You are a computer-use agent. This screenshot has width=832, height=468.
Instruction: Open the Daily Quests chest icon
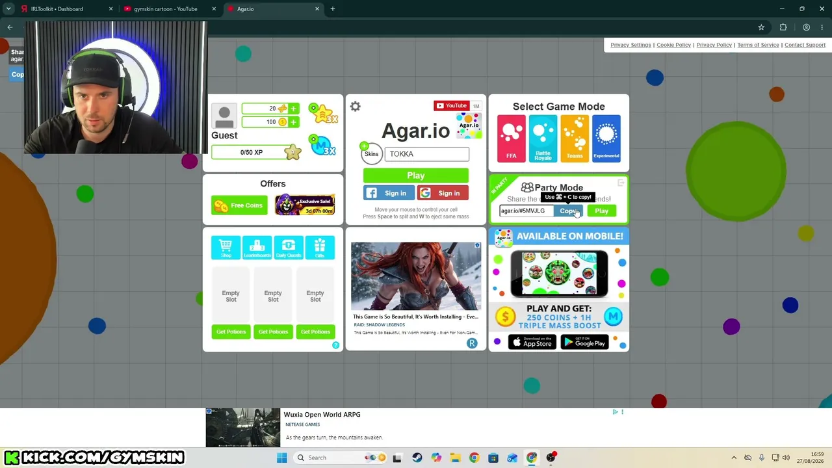click(x=289, y=248)
